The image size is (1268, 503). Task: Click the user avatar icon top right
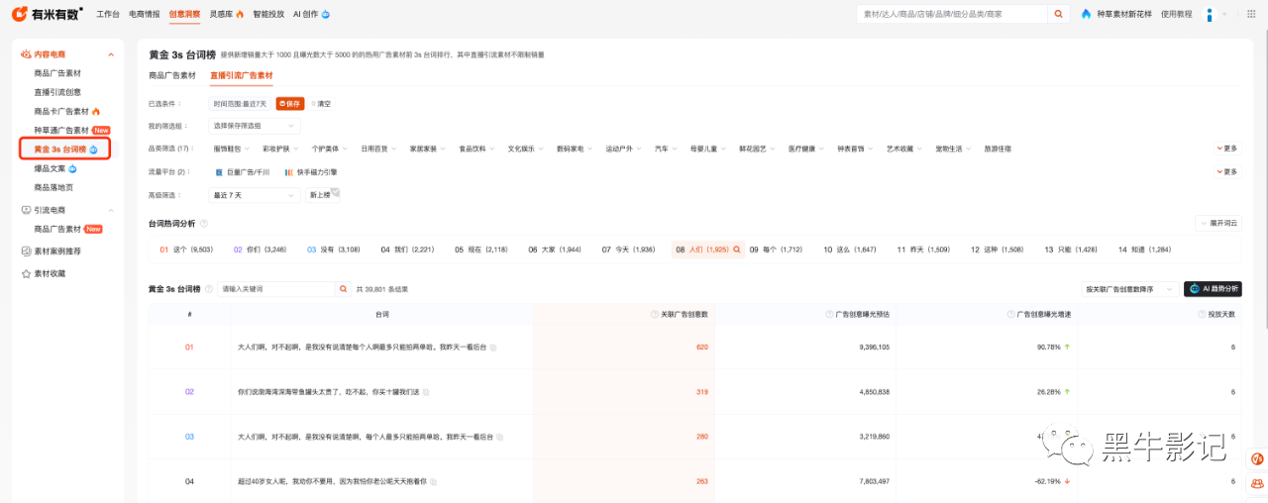click(x=1209, y=14)
